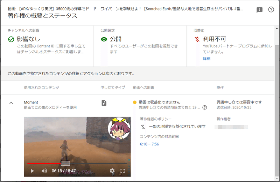Click the music note claim type icon
The image size is (280, 182).
104,103
